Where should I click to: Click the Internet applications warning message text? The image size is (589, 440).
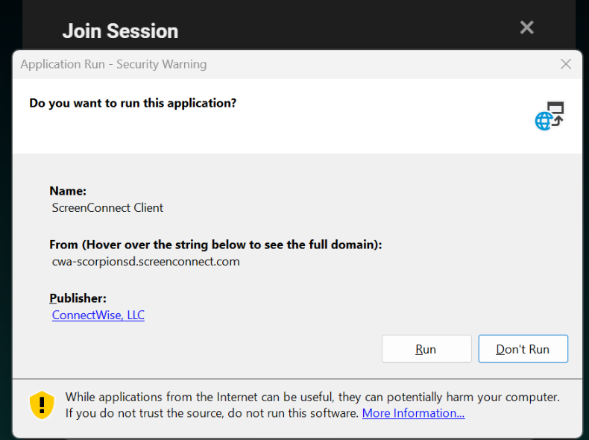tap(312, 397)
